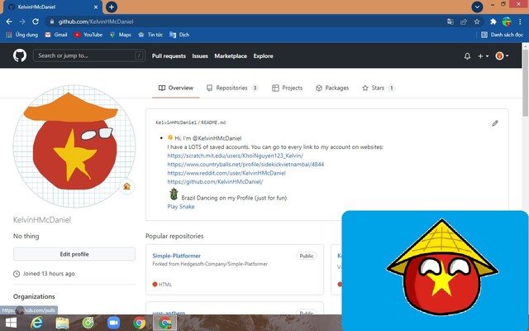529x331 pixels.
Task: Open github.com/KelvinHMcDaniel link in README
Action: (215, 182)
